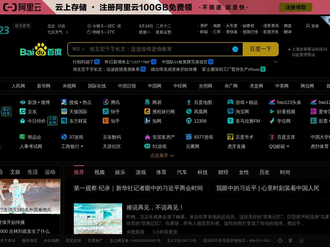This screenshot has width=330, height=247.
Task: Open Sohu hot topics icon
Action: click(64, 102)
